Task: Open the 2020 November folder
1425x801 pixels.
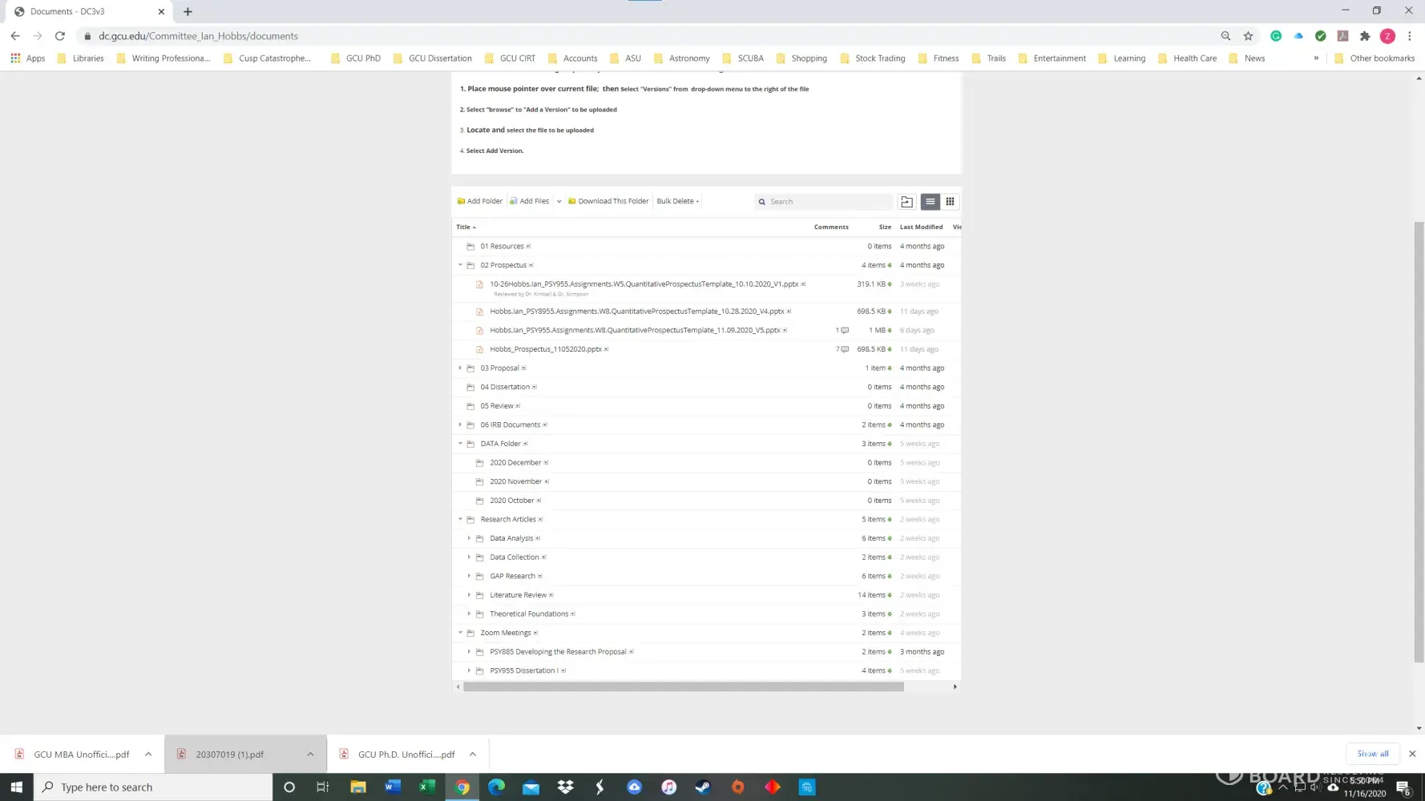Action: click(515, 481)
